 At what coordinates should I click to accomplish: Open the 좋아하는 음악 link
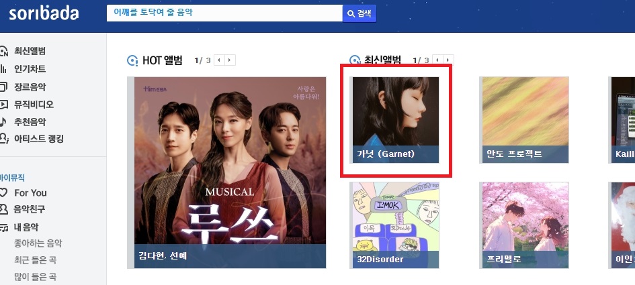point(38,243)
